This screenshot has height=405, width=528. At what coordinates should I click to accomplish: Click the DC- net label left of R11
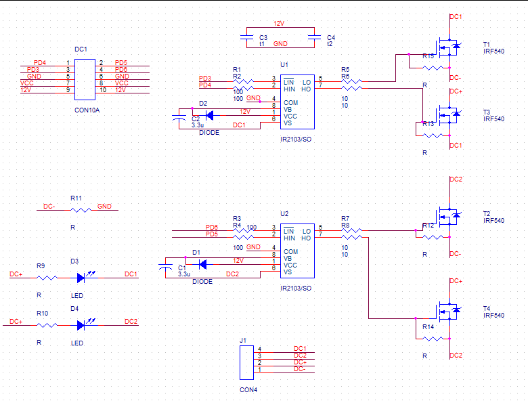click(x=49, y=206)
